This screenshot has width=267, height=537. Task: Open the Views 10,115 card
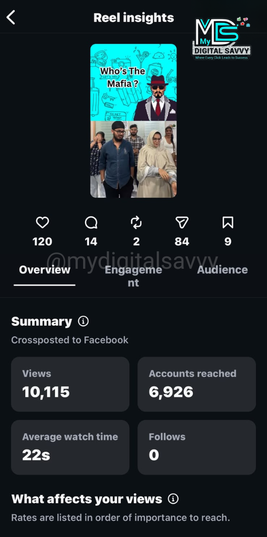coord(70,384)
